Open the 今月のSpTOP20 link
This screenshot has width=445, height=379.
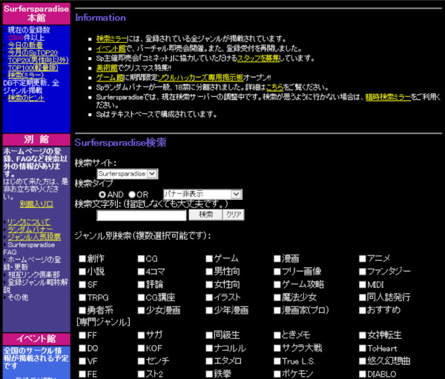[x=33, y=53]
